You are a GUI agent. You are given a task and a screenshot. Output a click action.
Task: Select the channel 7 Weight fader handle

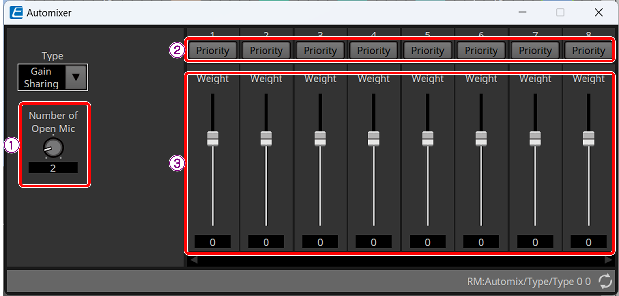(x=535, y=139)
